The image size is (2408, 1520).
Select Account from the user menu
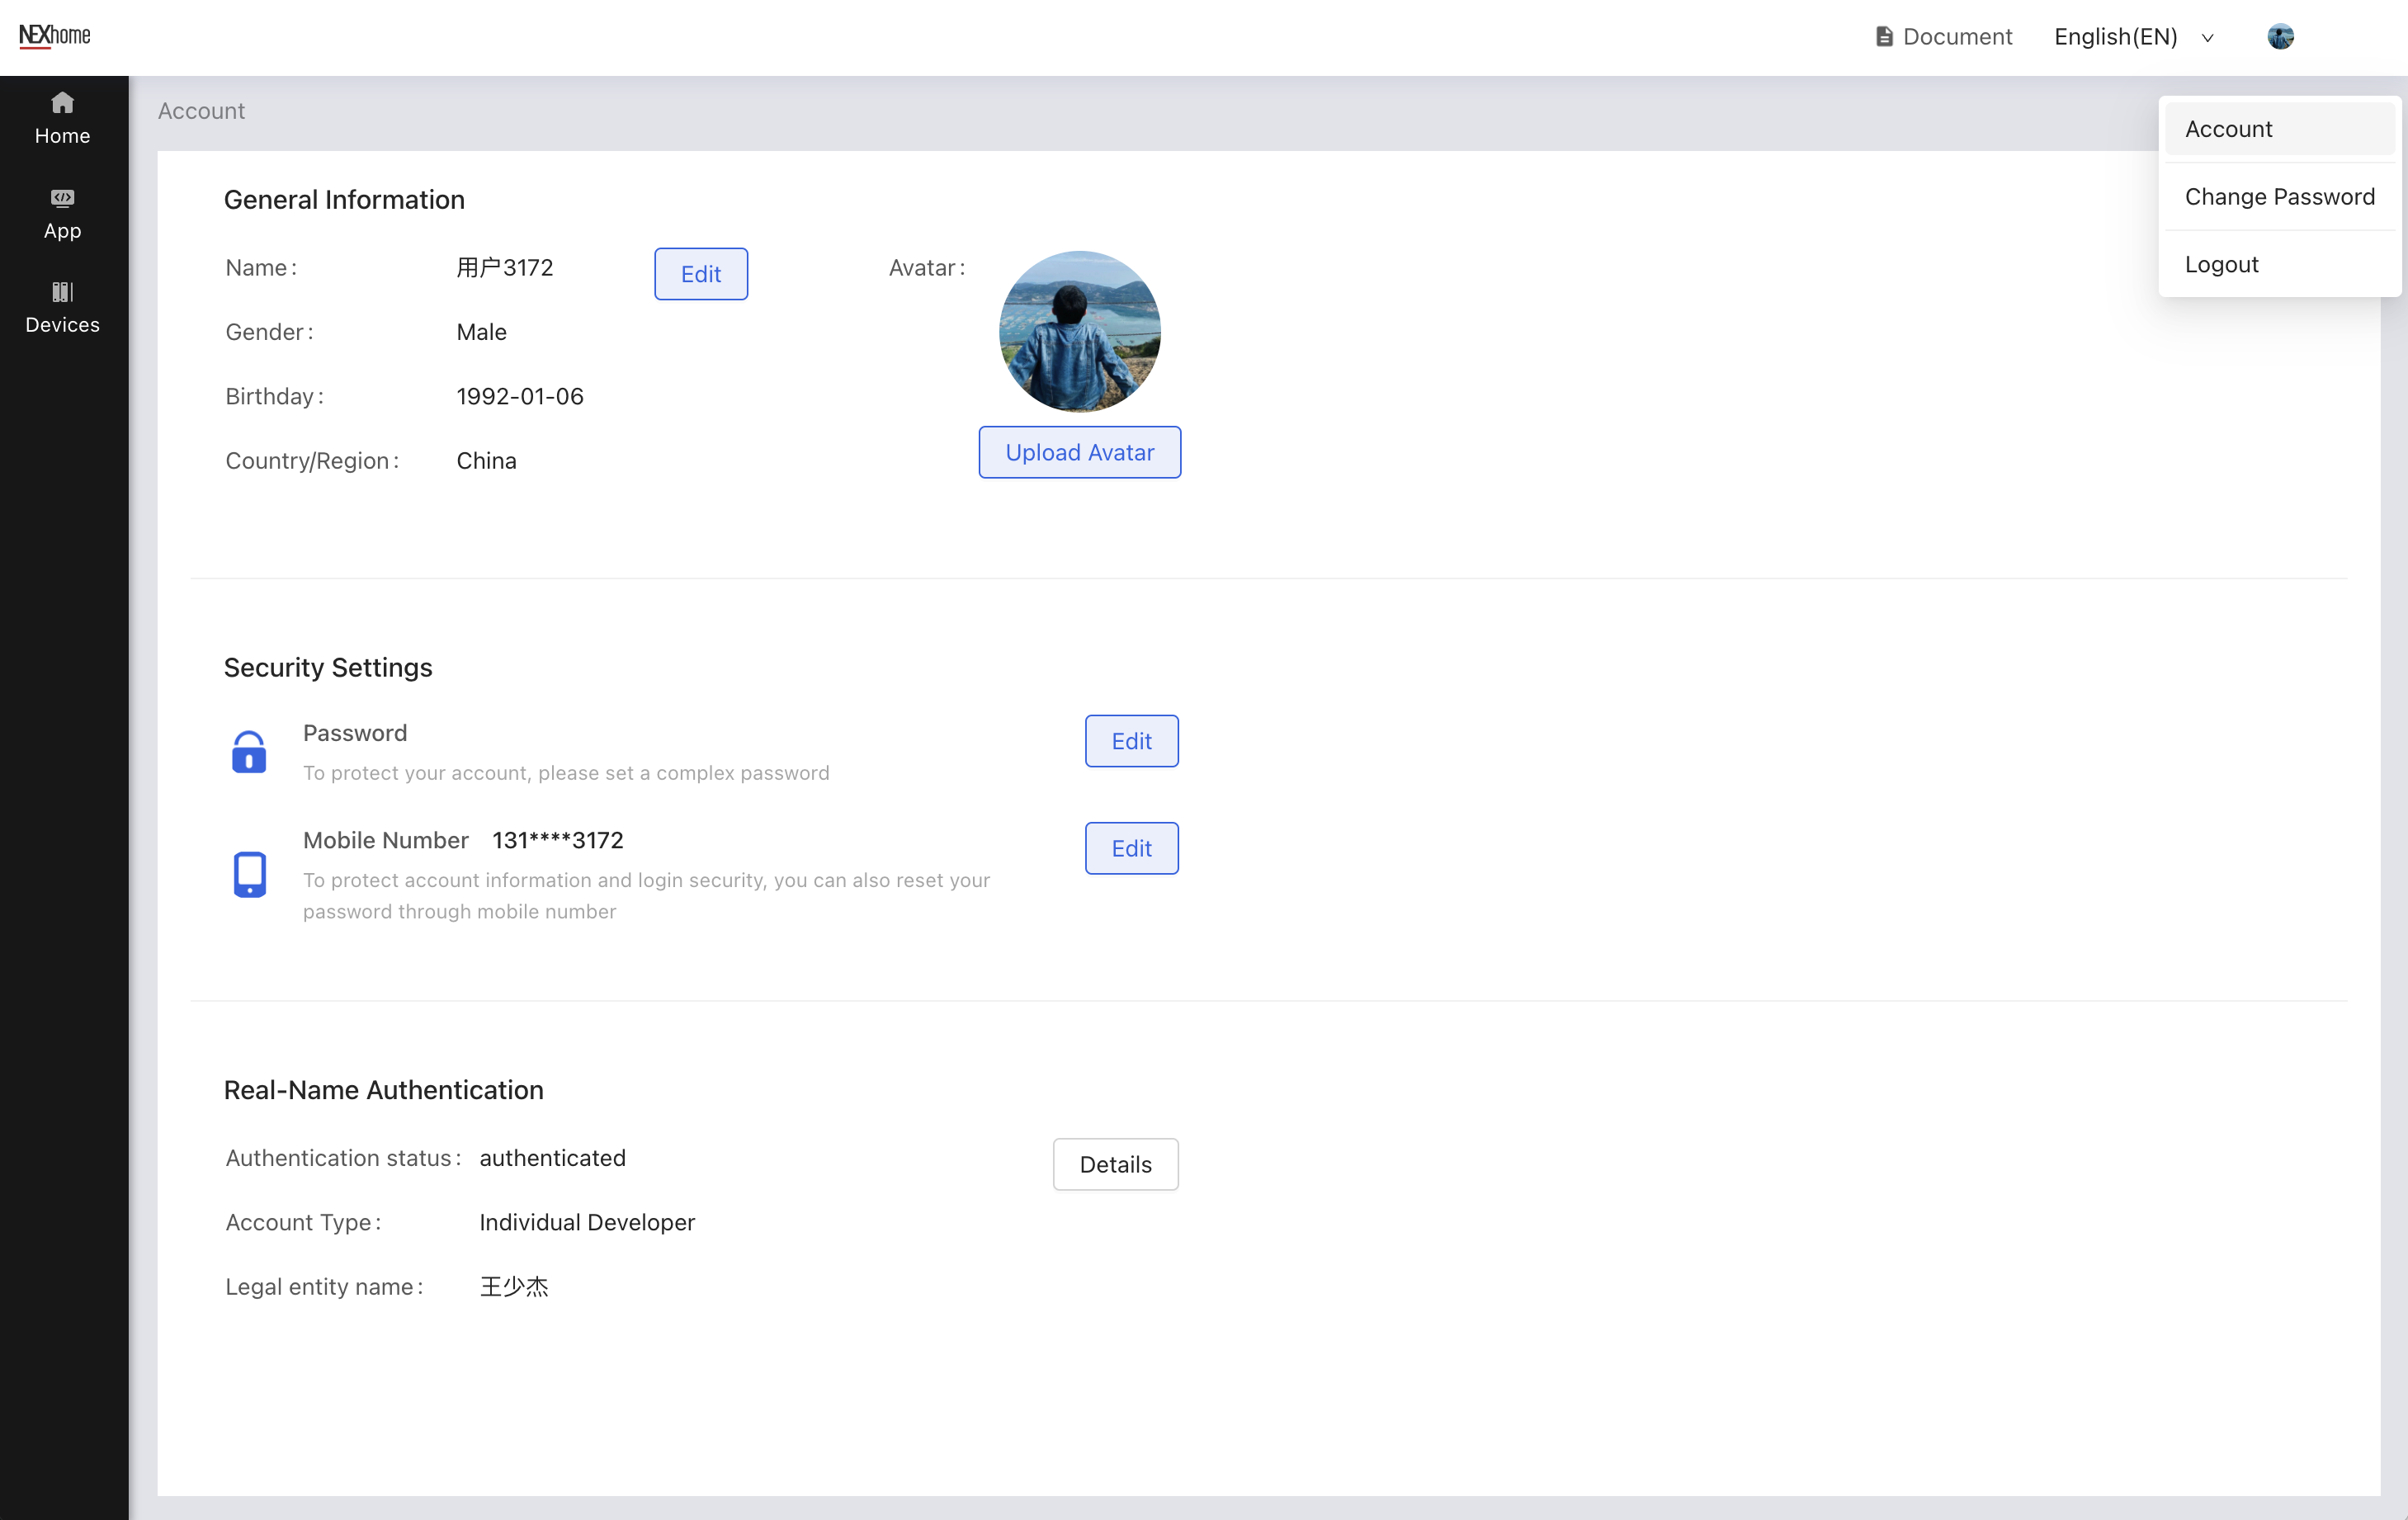tap(2229, 129)
